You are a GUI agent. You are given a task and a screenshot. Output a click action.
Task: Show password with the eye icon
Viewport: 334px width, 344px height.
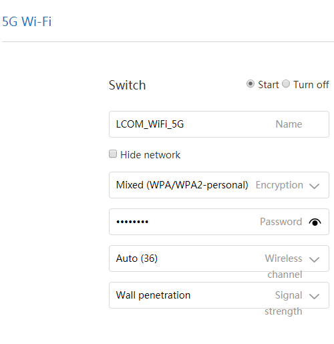click(x=315, y=222)
